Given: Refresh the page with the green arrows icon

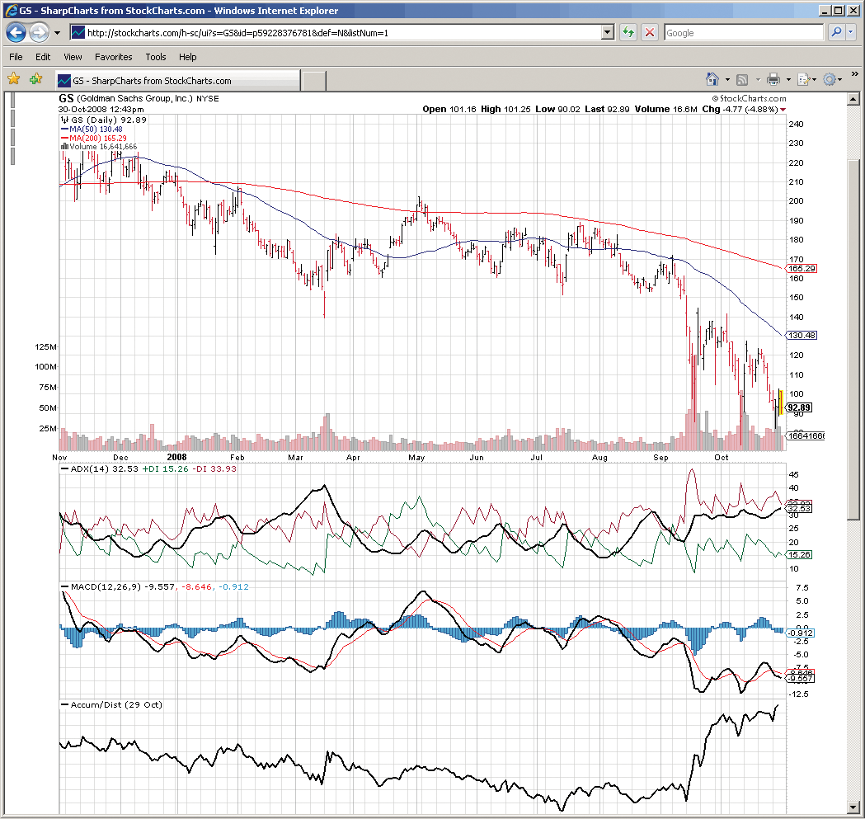Looking at the screenshot, I should pyautogui.click(x=628, y=33).
